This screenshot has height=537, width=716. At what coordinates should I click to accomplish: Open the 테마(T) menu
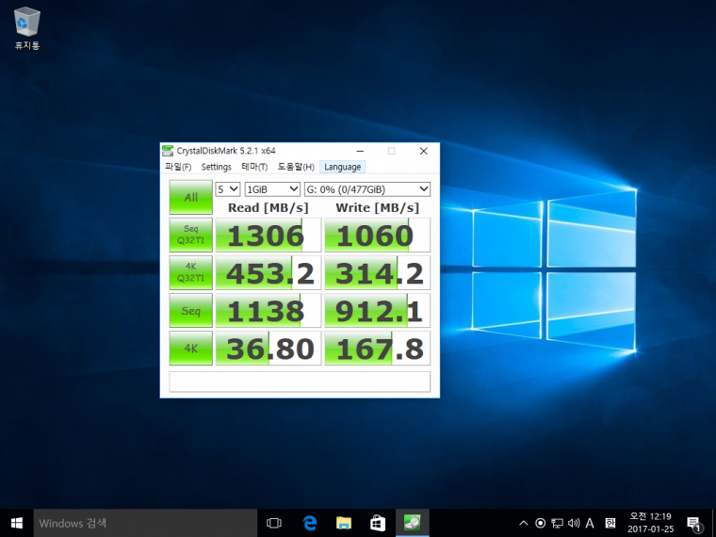[x=254, y=167]
